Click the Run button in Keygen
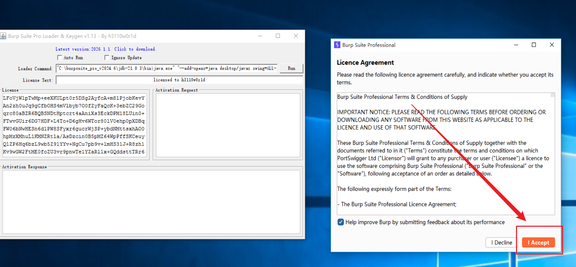576x267 pixels. 291,68
